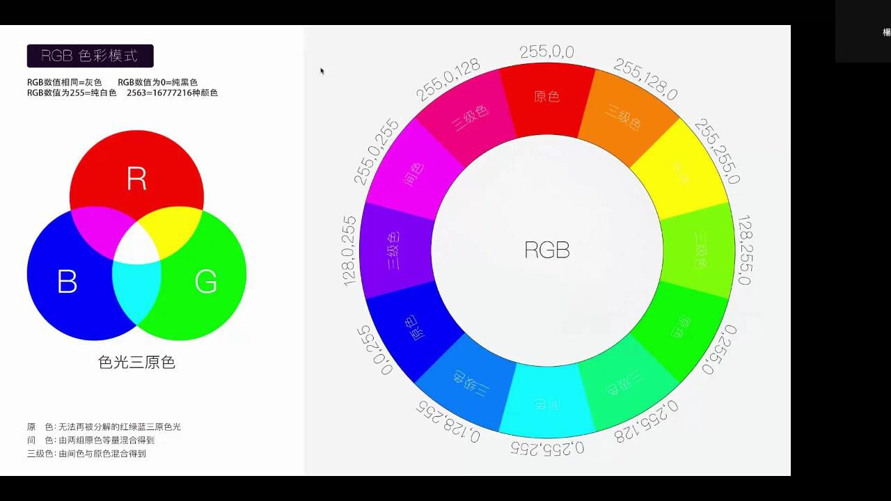The width and height of the screenshot is (891, 501).
Task: Click the red 原色 segment at top of wheel
Action: (548, 97)
